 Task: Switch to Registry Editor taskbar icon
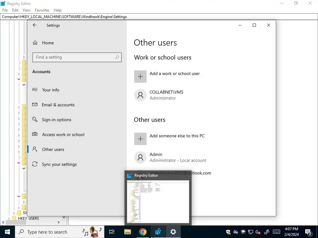pyautogui.click(x=158, y=232)
